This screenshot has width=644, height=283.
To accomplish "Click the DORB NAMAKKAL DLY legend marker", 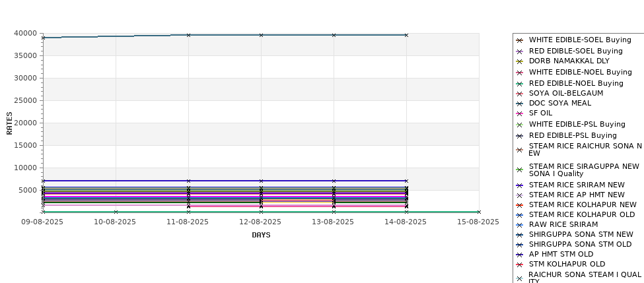I will pyautogui.click(x=520, y=61).
